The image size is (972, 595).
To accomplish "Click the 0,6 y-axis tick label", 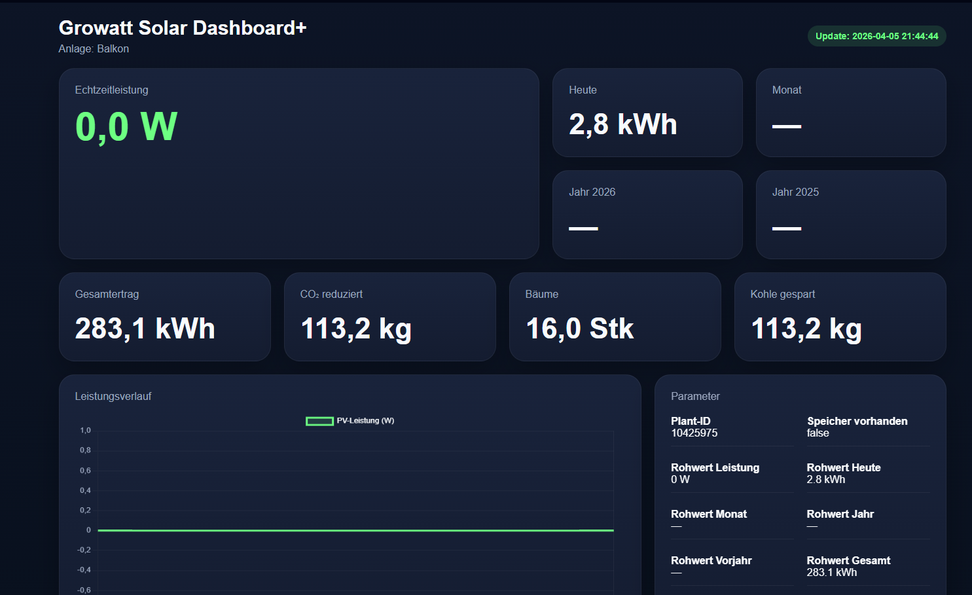I will point(85,471).
